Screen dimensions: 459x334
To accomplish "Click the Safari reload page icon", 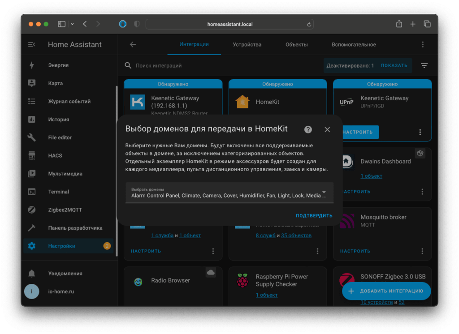I will [x=309, y=24].
